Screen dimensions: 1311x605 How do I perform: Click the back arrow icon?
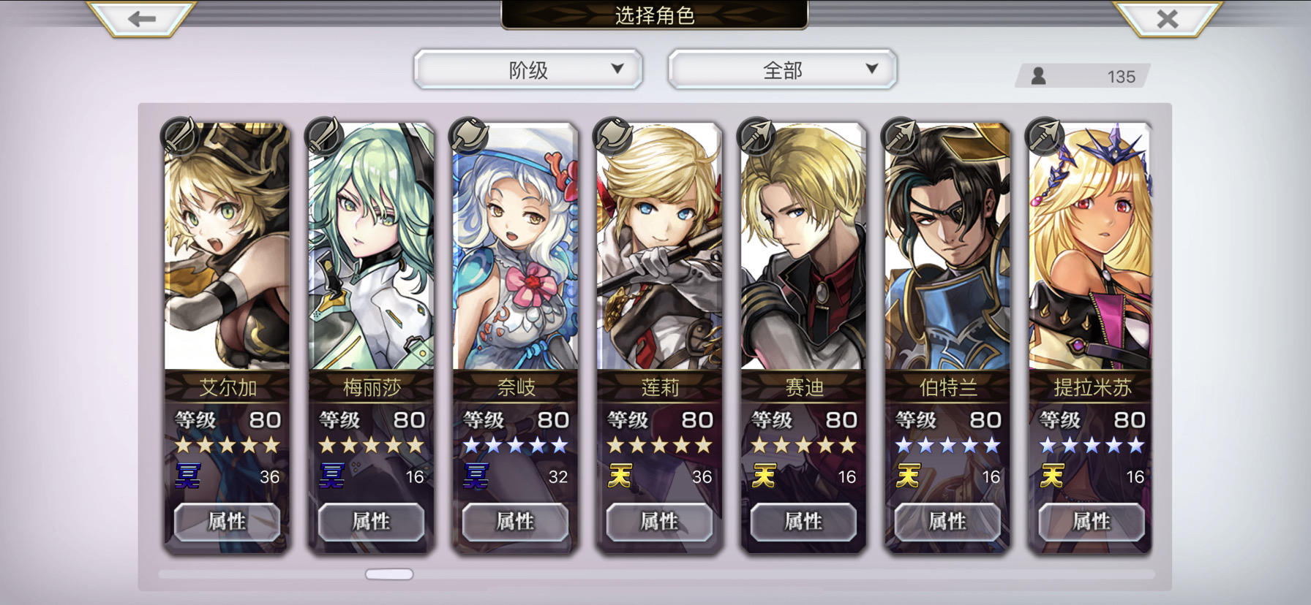click(x=142, y=18)
